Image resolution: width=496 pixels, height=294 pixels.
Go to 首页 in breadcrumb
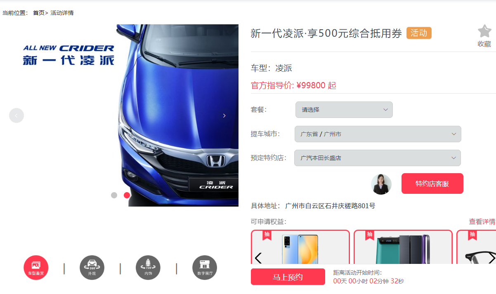point(39,13)
